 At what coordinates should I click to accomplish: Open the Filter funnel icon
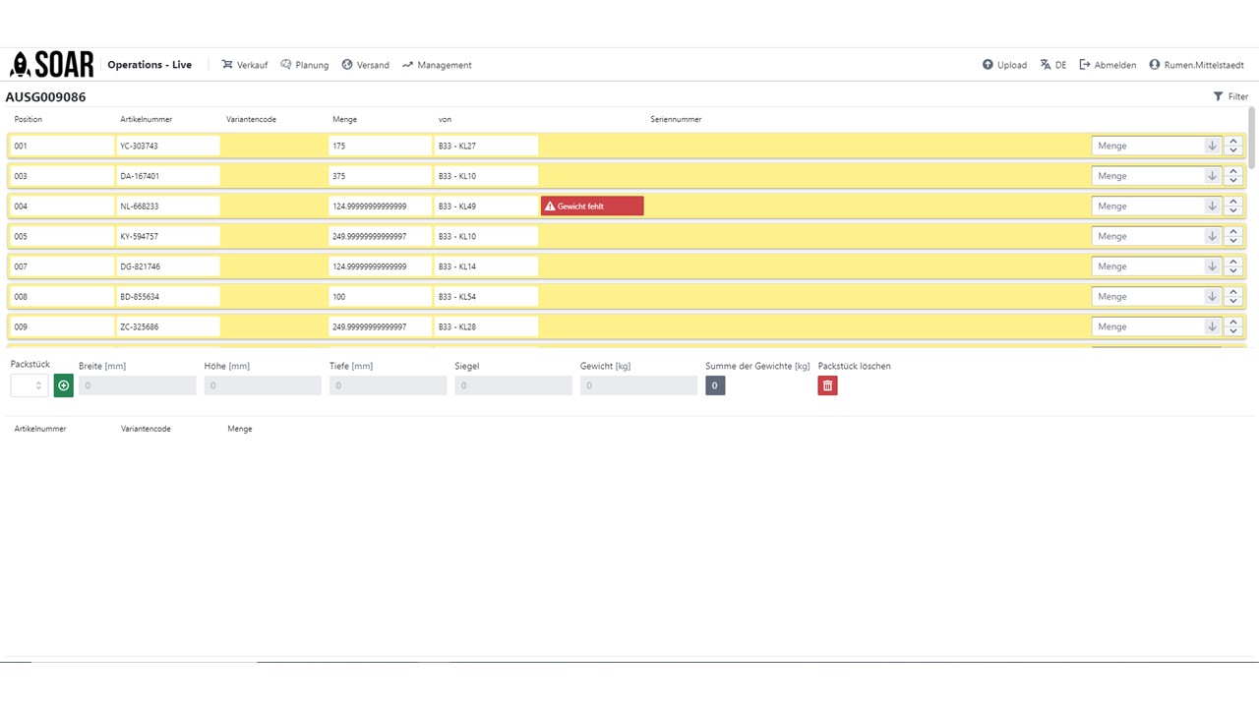[x=1218, y=96]
